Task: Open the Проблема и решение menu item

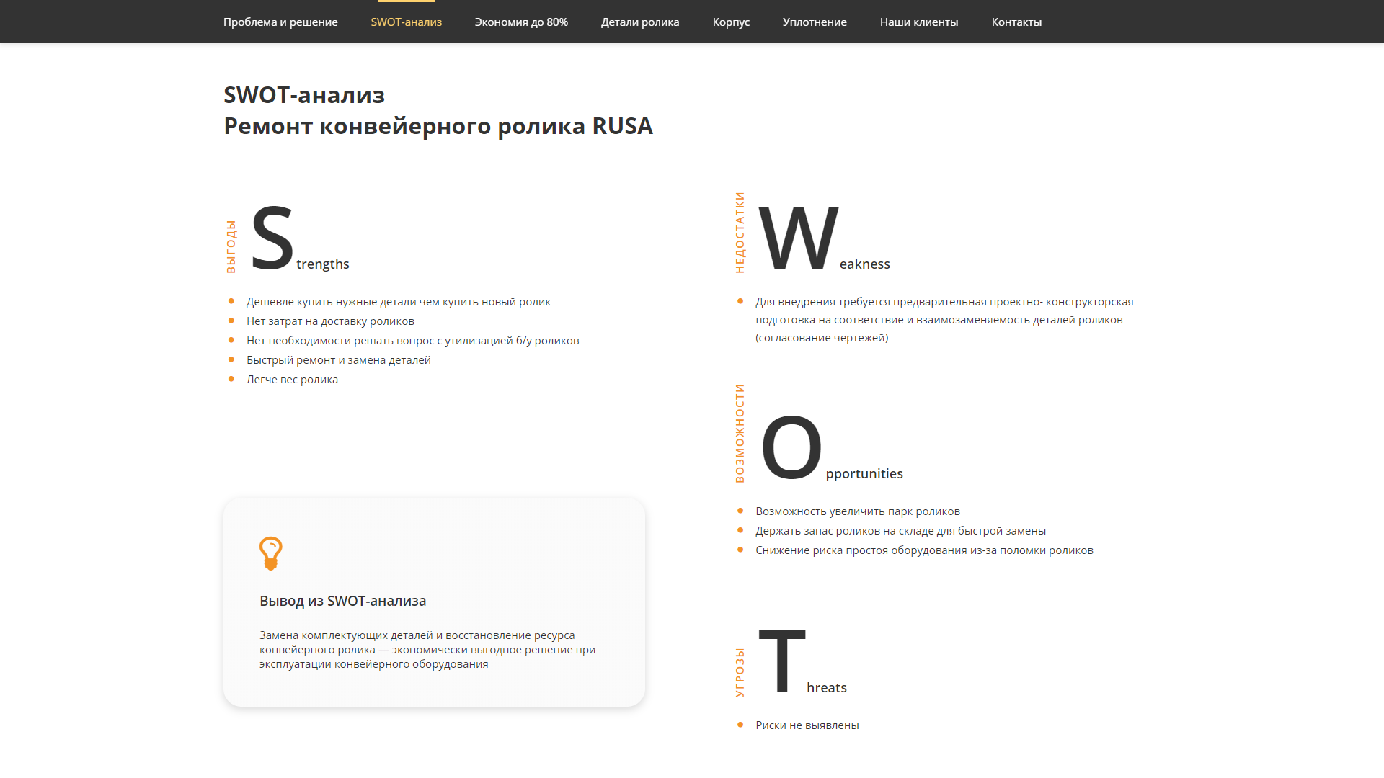Action: [280, 22]
